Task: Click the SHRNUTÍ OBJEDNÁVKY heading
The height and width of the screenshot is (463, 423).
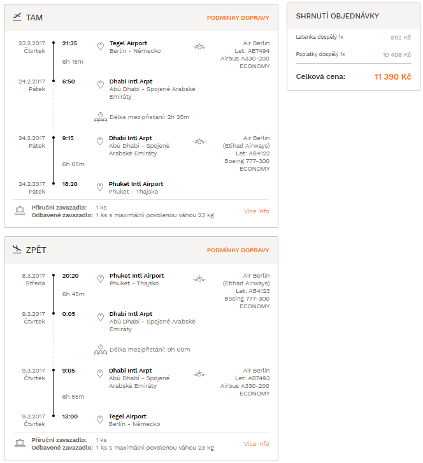Action: 338,16
